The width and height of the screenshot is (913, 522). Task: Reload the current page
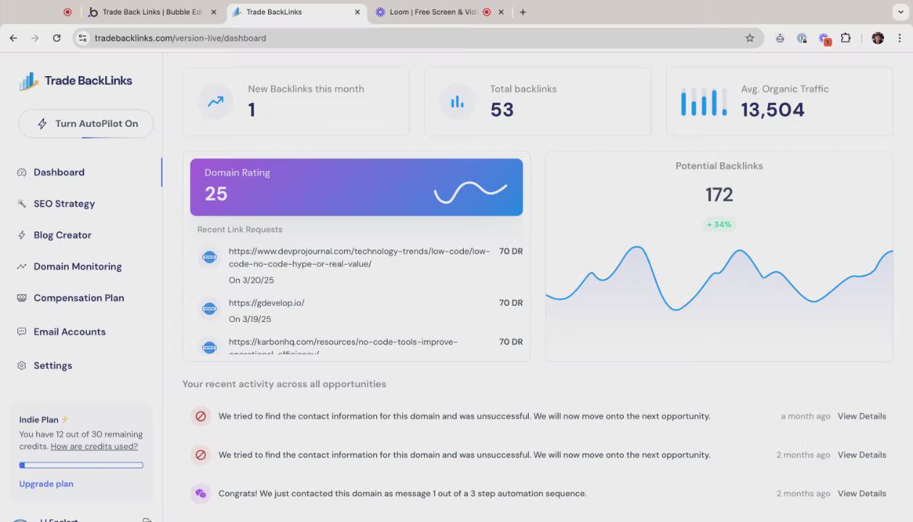(x=57, y=38)
